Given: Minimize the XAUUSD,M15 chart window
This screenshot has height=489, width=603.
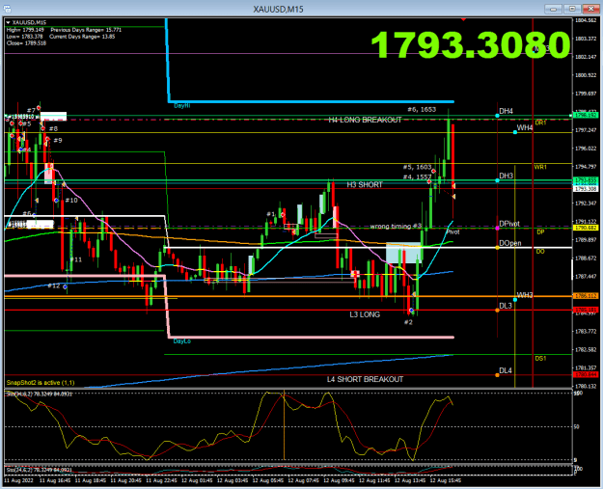Looking at the screenshot, I should (553, 9).
